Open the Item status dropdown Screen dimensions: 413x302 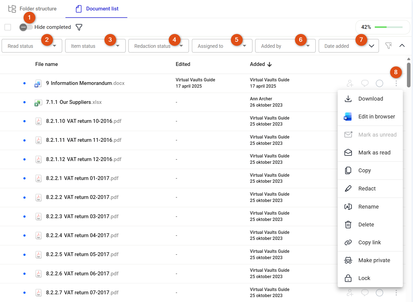pyautogui.click(x=95, y=46)
